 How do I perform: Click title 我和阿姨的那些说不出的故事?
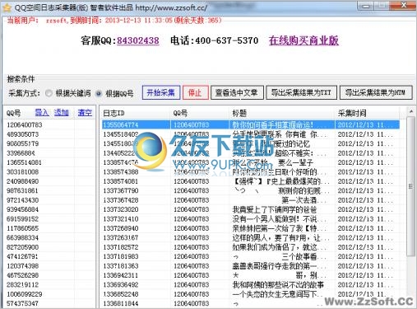click(x=278, y=285)
